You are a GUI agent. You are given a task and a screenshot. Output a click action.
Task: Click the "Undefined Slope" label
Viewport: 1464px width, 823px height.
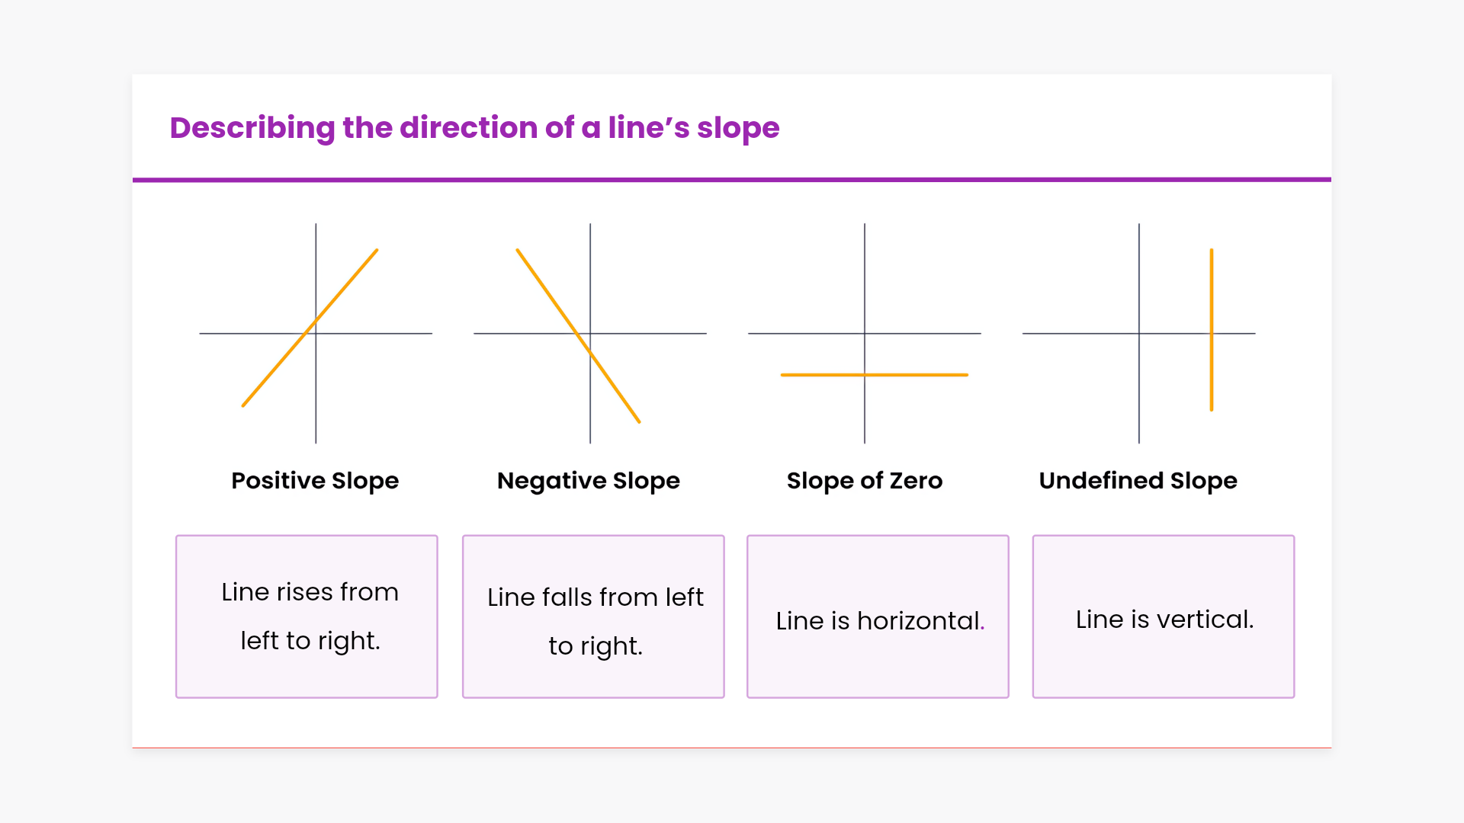[x=1138, y=481]
